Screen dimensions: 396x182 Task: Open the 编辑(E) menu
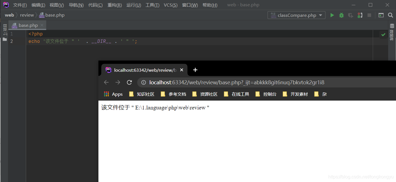point(38,5)
